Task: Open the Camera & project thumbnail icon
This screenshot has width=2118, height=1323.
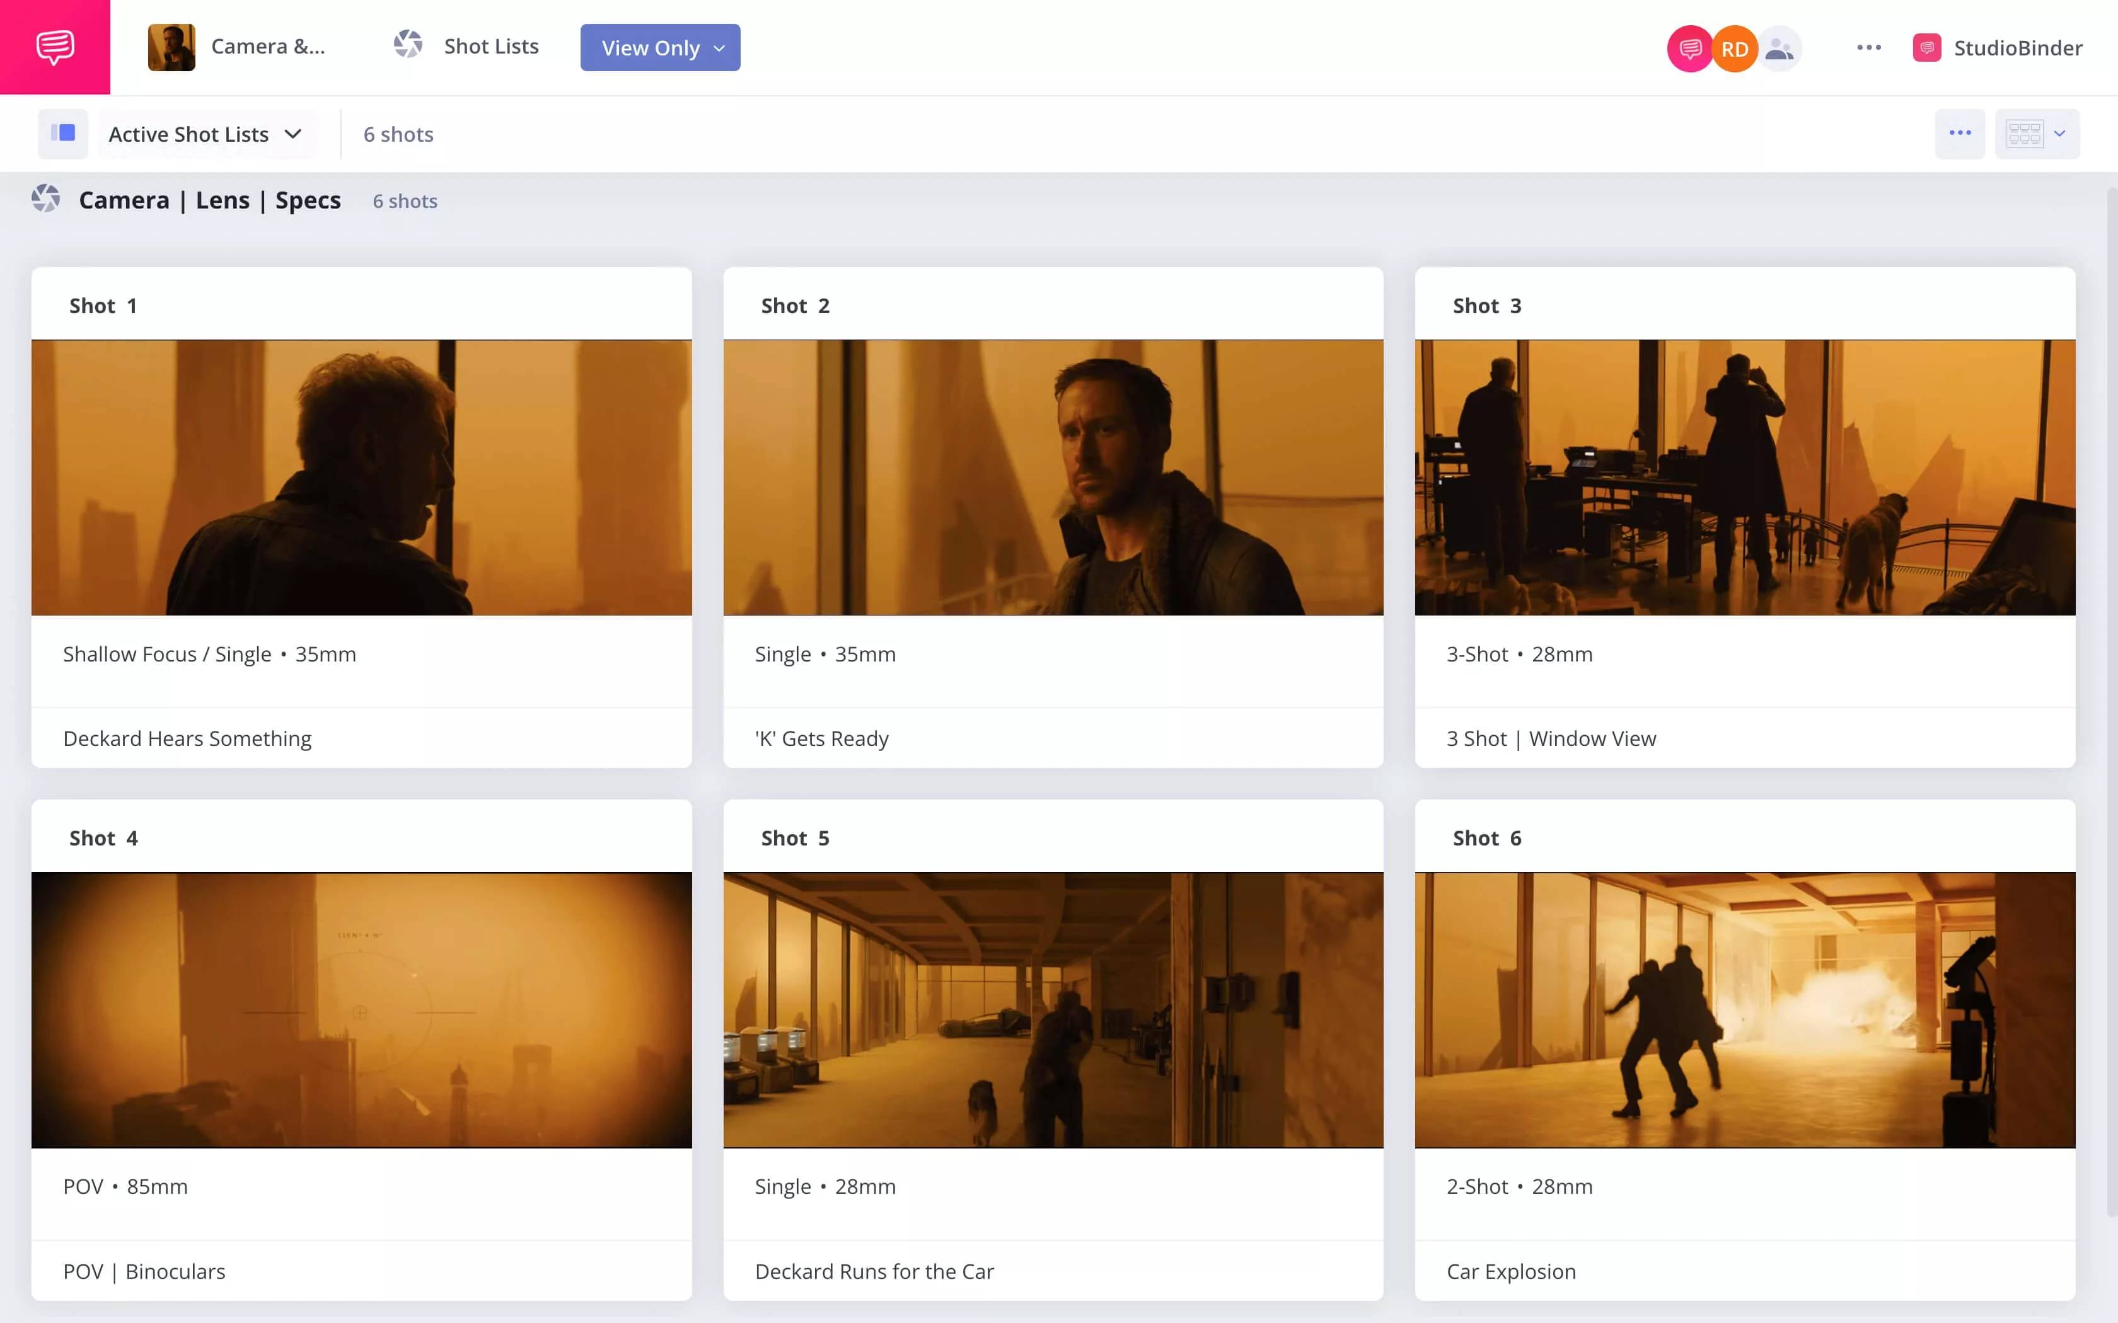Action: [171, 47]
